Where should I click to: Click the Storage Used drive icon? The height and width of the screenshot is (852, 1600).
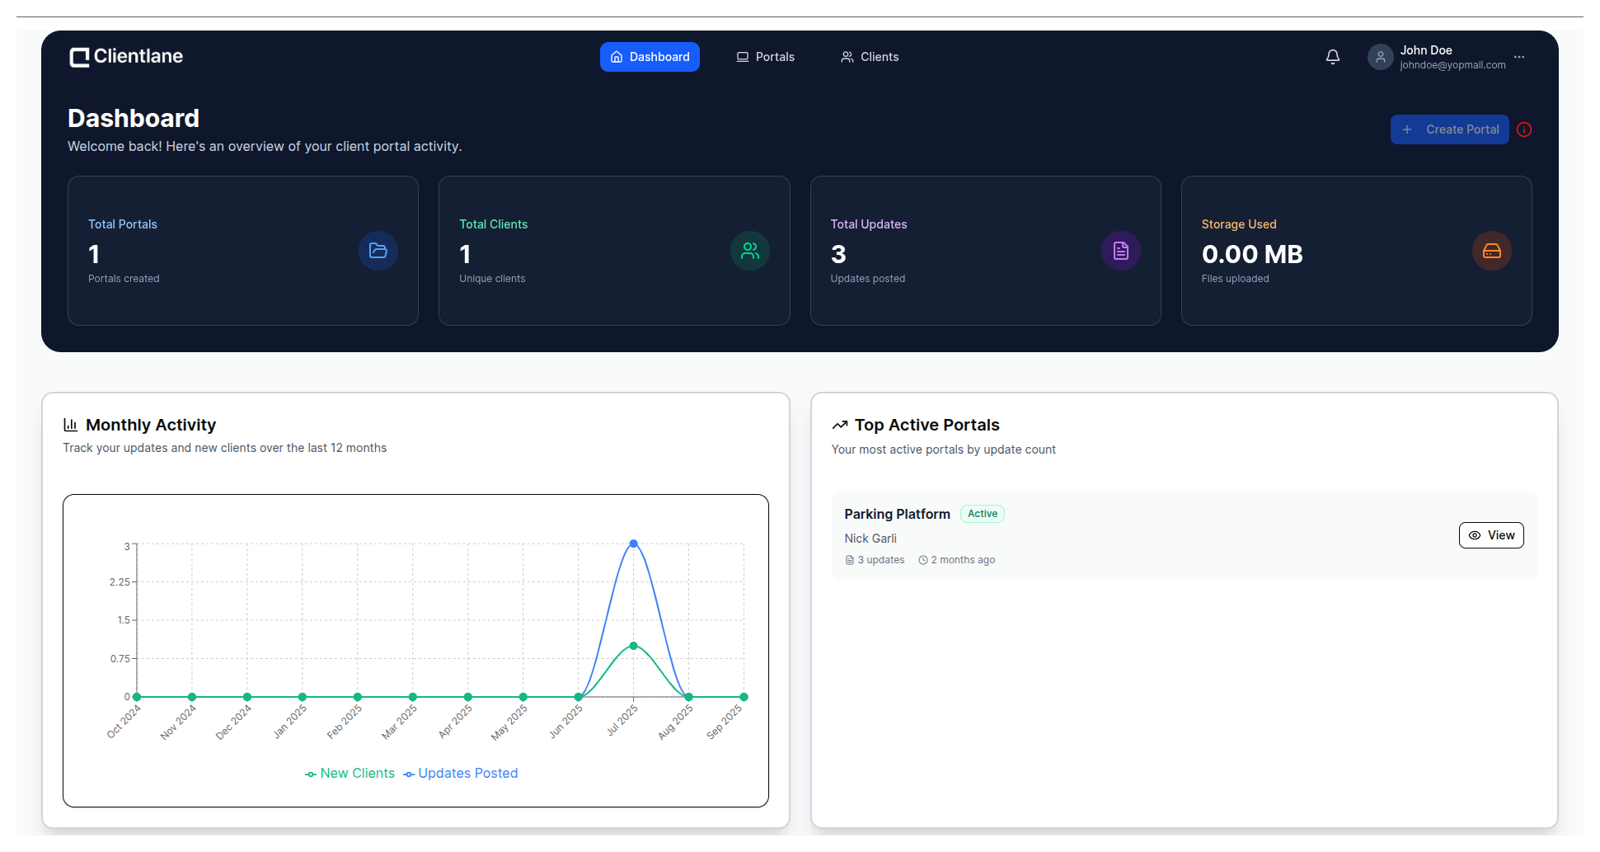[x=1492, y=251]
